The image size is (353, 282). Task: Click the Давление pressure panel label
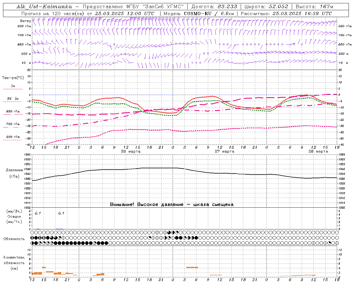(x=14, y=170)
